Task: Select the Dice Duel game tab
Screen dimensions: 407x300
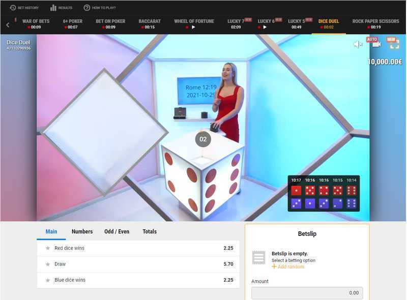Action: pos(329,24)
